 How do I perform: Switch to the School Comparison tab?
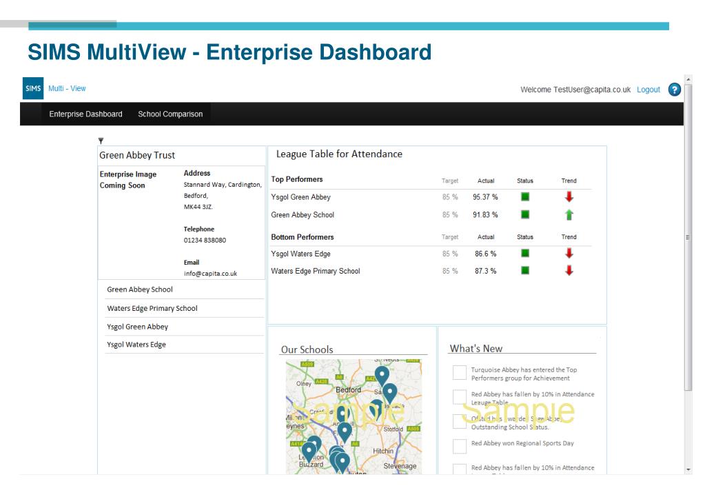tap(170, 114)
